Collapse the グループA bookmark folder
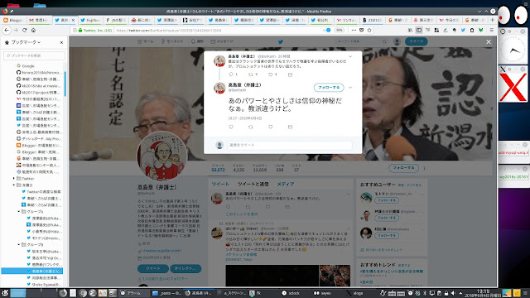 19,212
